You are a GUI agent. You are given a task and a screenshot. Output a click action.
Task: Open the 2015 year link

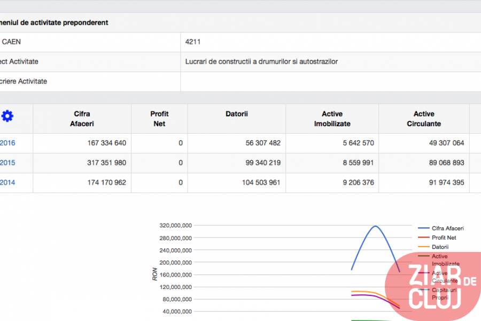7,163
